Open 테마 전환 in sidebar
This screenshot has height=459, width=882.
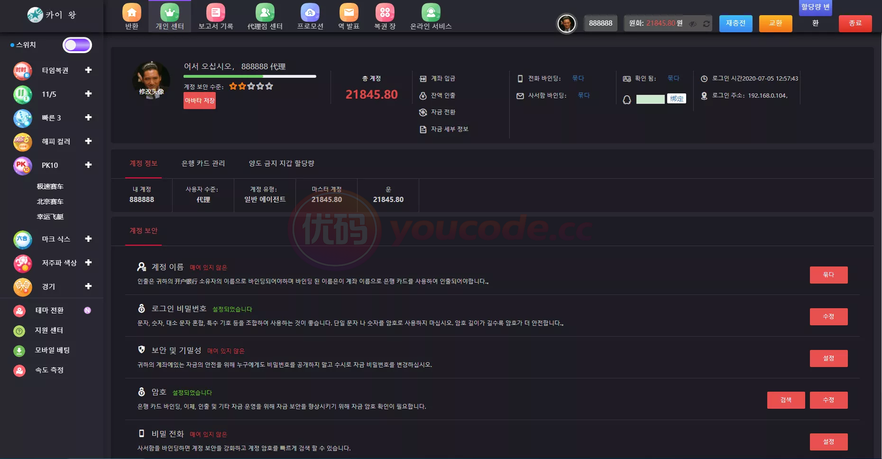pyautogui.click(x=49, y=311)
